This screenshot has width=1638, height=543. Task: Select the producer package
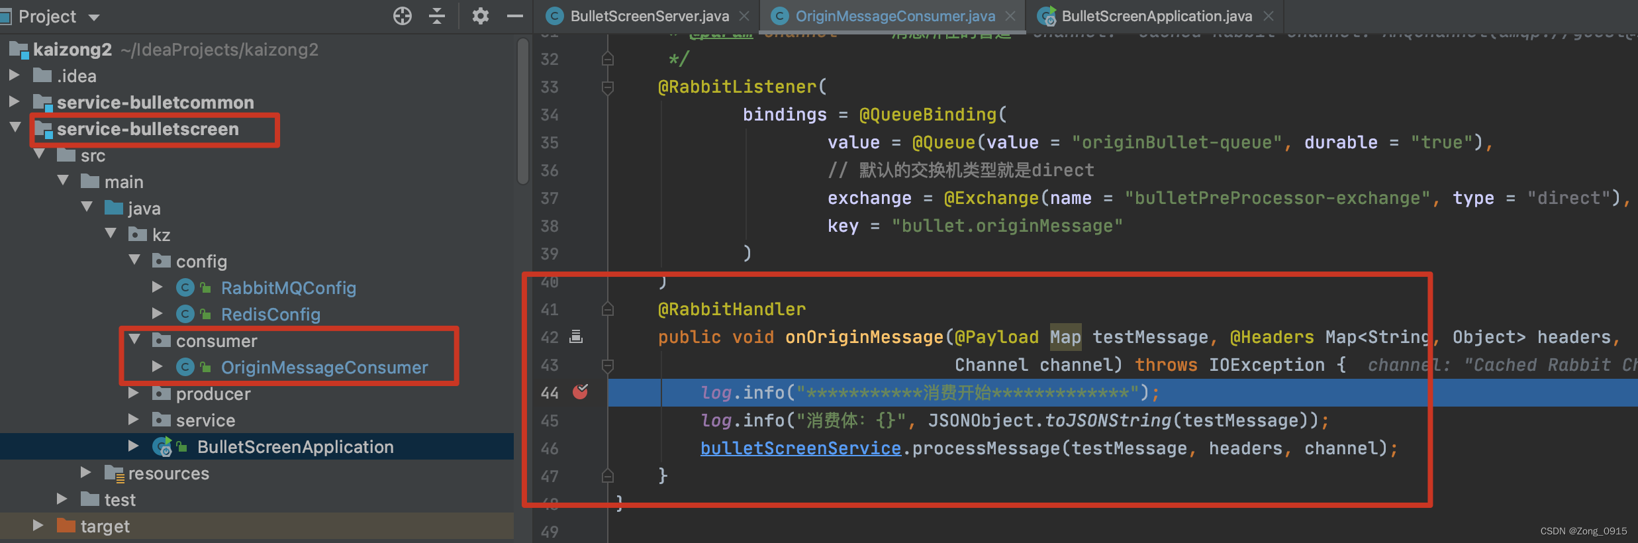pyautogui.click(x=213, y=394)
